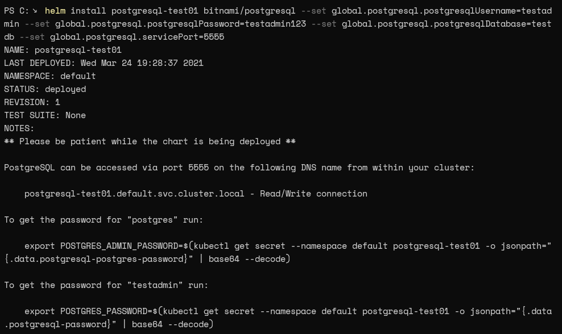Click the 'Please be patient' message
This screenshot has width=562, height=334.
150,141
